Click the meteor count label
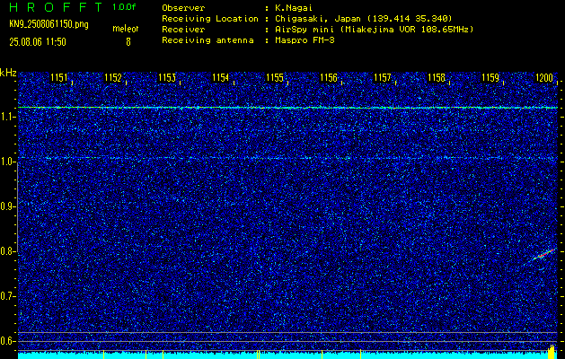 (126, 29)
